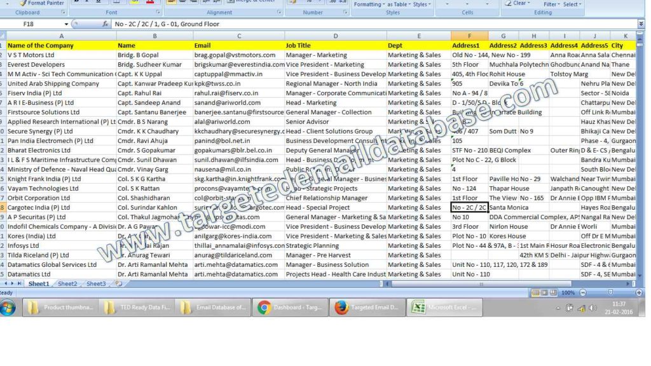Click the network signal tray icon
The image size is (651, 366).
coord(581,308)
